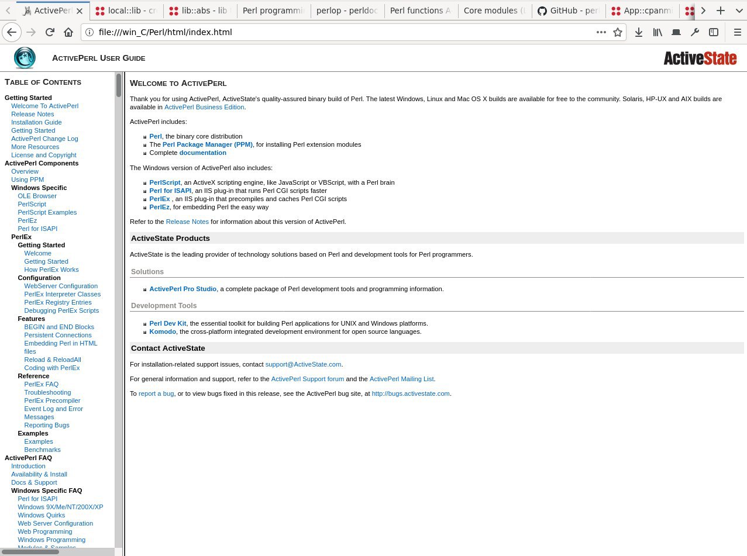The height and width of the screenshot is (556, 747).
Task: Open ActivePerl Change Log link
Action: pos(44,139)
